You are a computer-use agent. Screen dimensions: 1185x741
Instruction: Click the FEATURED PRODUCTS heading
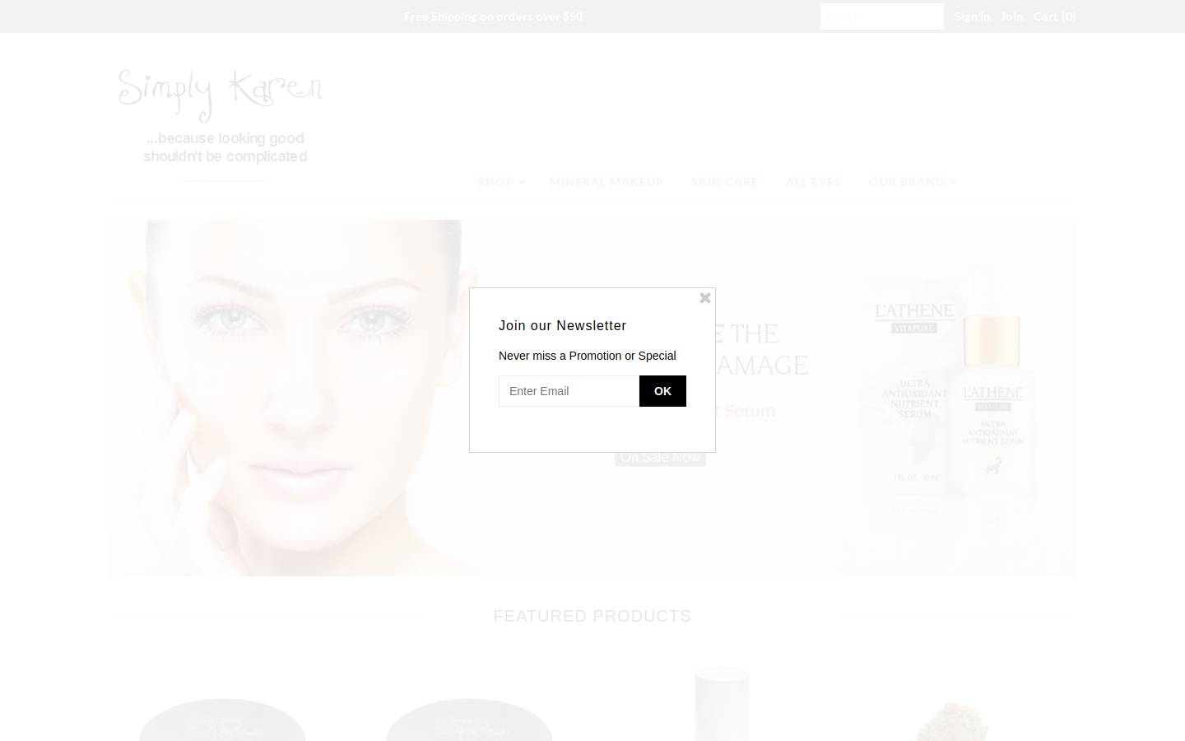click(592, 616)
